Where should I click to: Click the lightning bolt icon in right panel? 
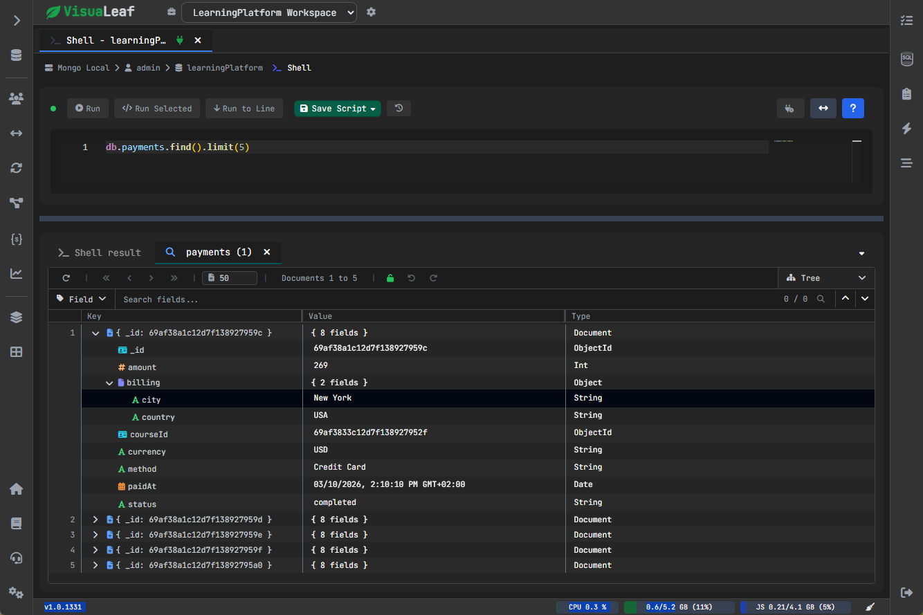906,129
